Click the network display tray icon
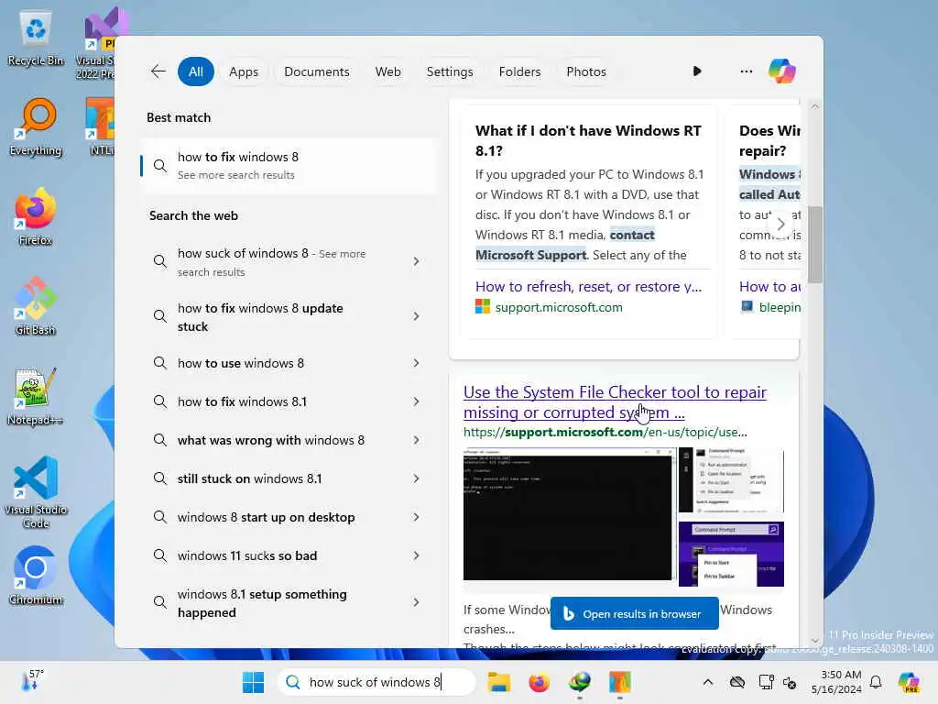 766,682
